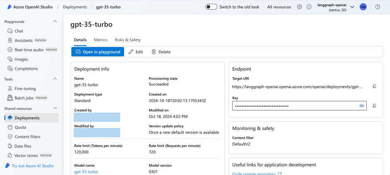Click the Assistants sidebar icon

[10, 40]
